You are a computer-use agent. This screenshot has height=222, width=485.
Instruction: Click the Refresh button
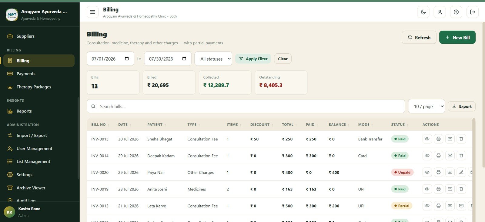click(x=419, y=37)
